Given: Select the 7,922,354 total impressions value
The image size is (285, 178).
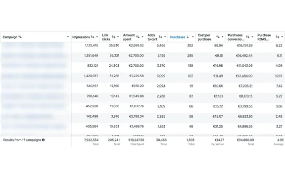Looking at the screenshot, I should 91,140.
